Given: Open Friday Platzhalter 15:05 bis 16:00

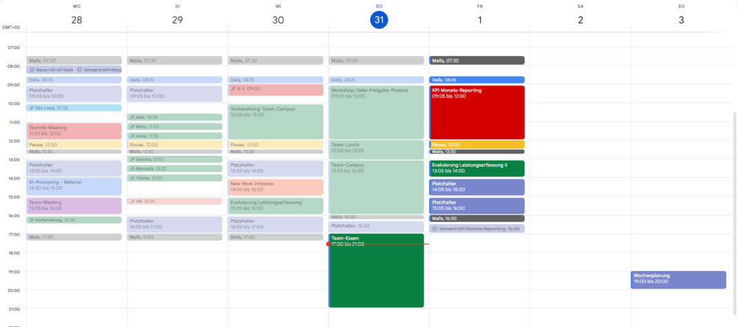Looking at the screenshot, I should click(x=477, y=206).
